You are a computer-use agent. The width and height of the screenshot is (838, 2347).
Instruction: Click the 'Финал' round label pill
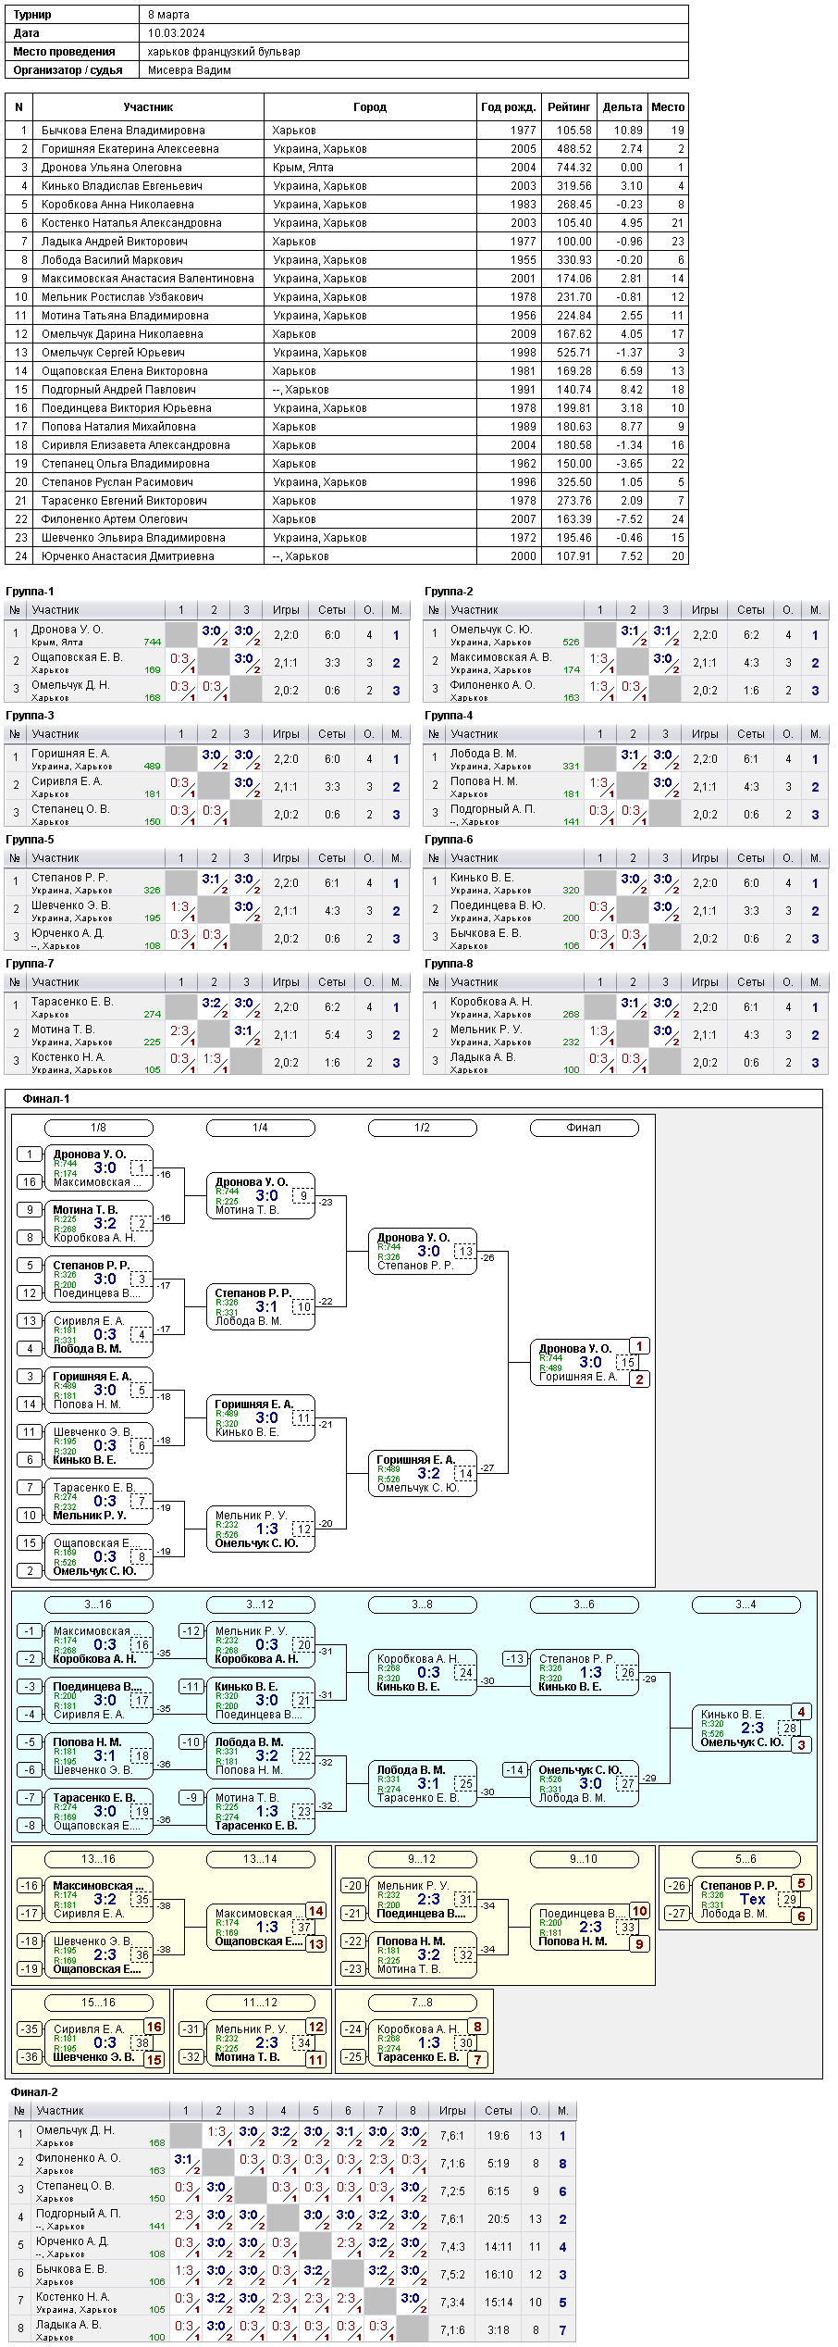585,1128
